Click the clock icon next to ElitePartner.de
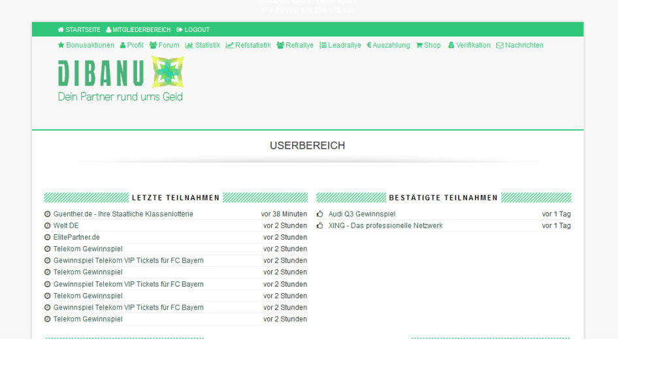 (47, 238)
